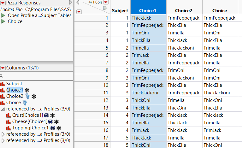The image size is (242, 148).
Task: Click the Pizza Responses panel right arrow icon
Action: [70, 2]
